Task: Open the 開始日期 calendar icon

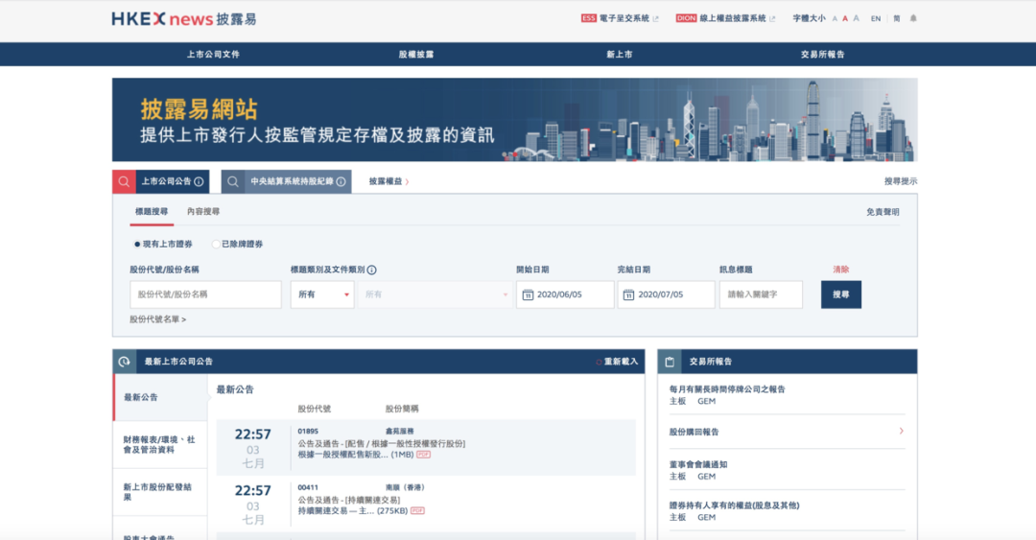Action: click(x=528, y=294)
